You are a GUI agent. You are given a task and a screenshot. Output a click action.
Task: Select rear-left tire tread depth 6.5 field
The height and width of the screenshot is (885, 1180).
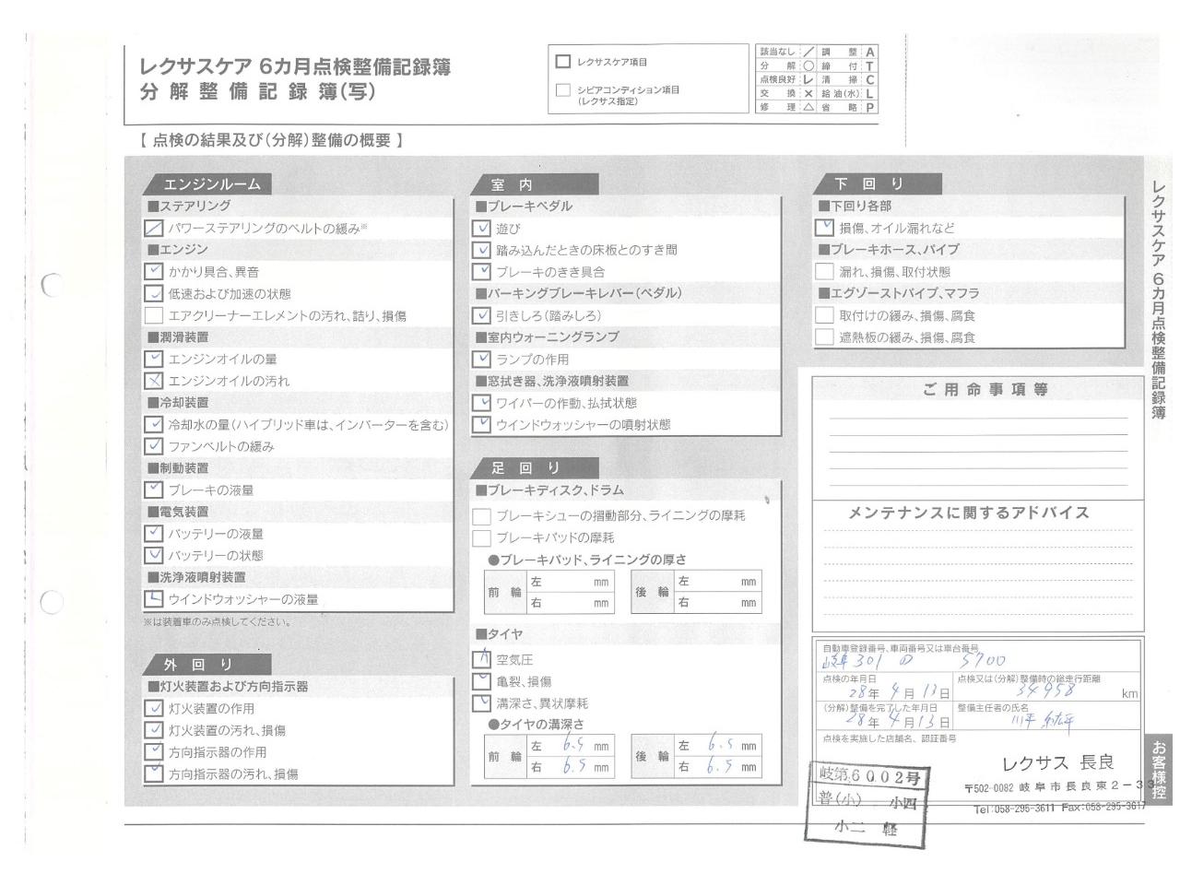coord(718,745)
